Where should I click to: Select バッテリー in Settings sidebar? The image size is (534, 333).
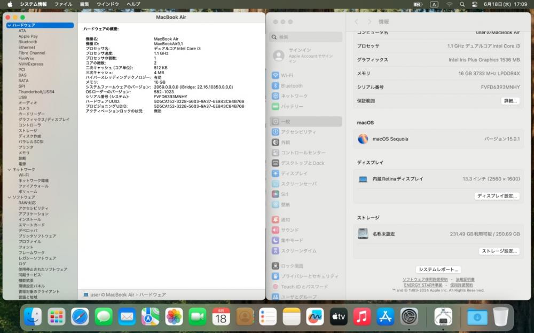pyautogui.click(x=306, y=107)
